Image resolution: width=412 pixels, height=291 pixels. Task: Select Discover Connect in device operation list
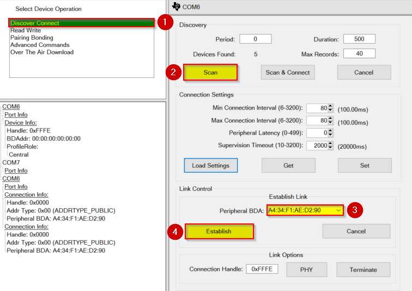(35, 23)
